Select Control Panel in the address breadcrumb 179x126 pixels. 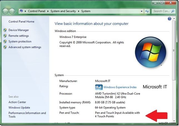click(36, 11)
